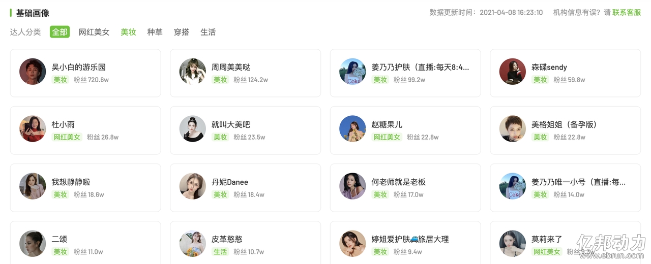The height and width of the screenshot is (264, 651).
Task: Click the 联系客服 link
Action: [x=627, y=12]
